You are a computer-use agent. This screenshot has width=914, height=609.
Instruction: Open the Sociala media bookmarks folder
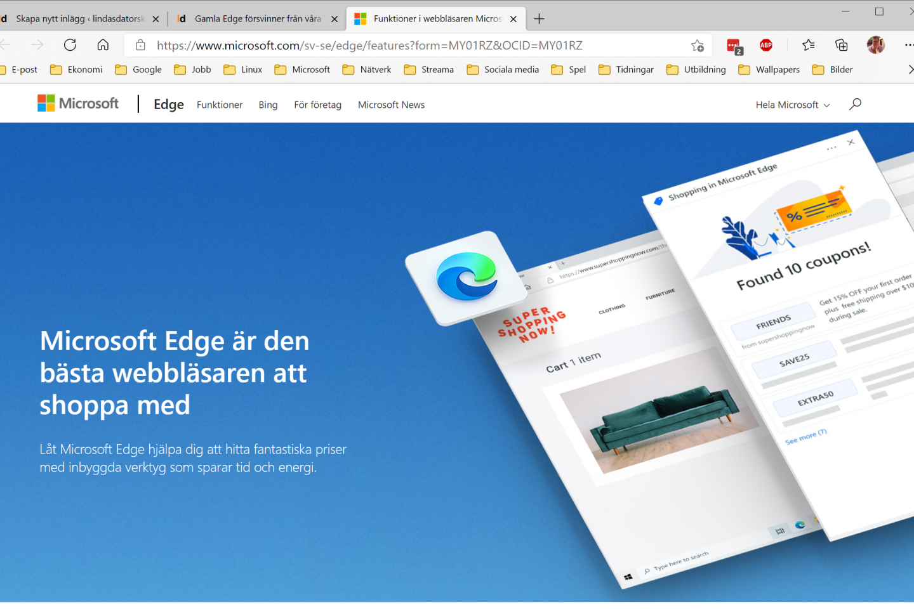503,70
